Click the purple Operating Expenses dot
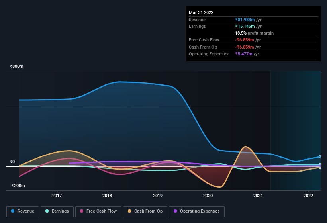 pos(175,211)
